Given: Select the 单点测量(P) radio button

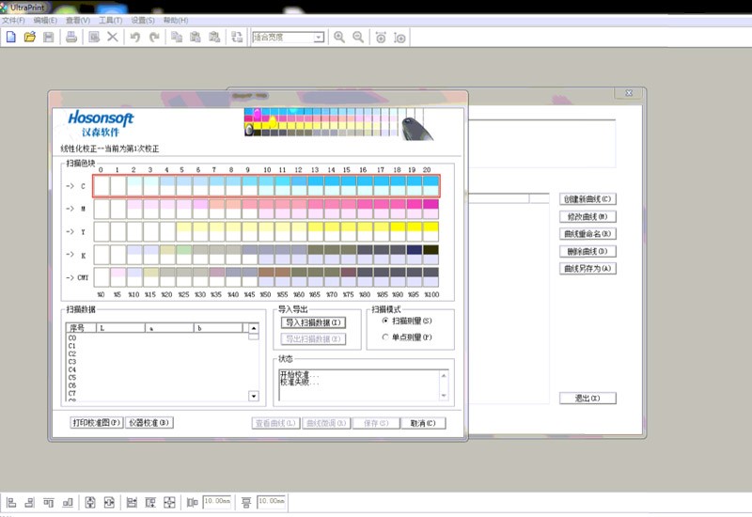Looking at the screenshot, I should pyautogui.click(x=384, y=336).
